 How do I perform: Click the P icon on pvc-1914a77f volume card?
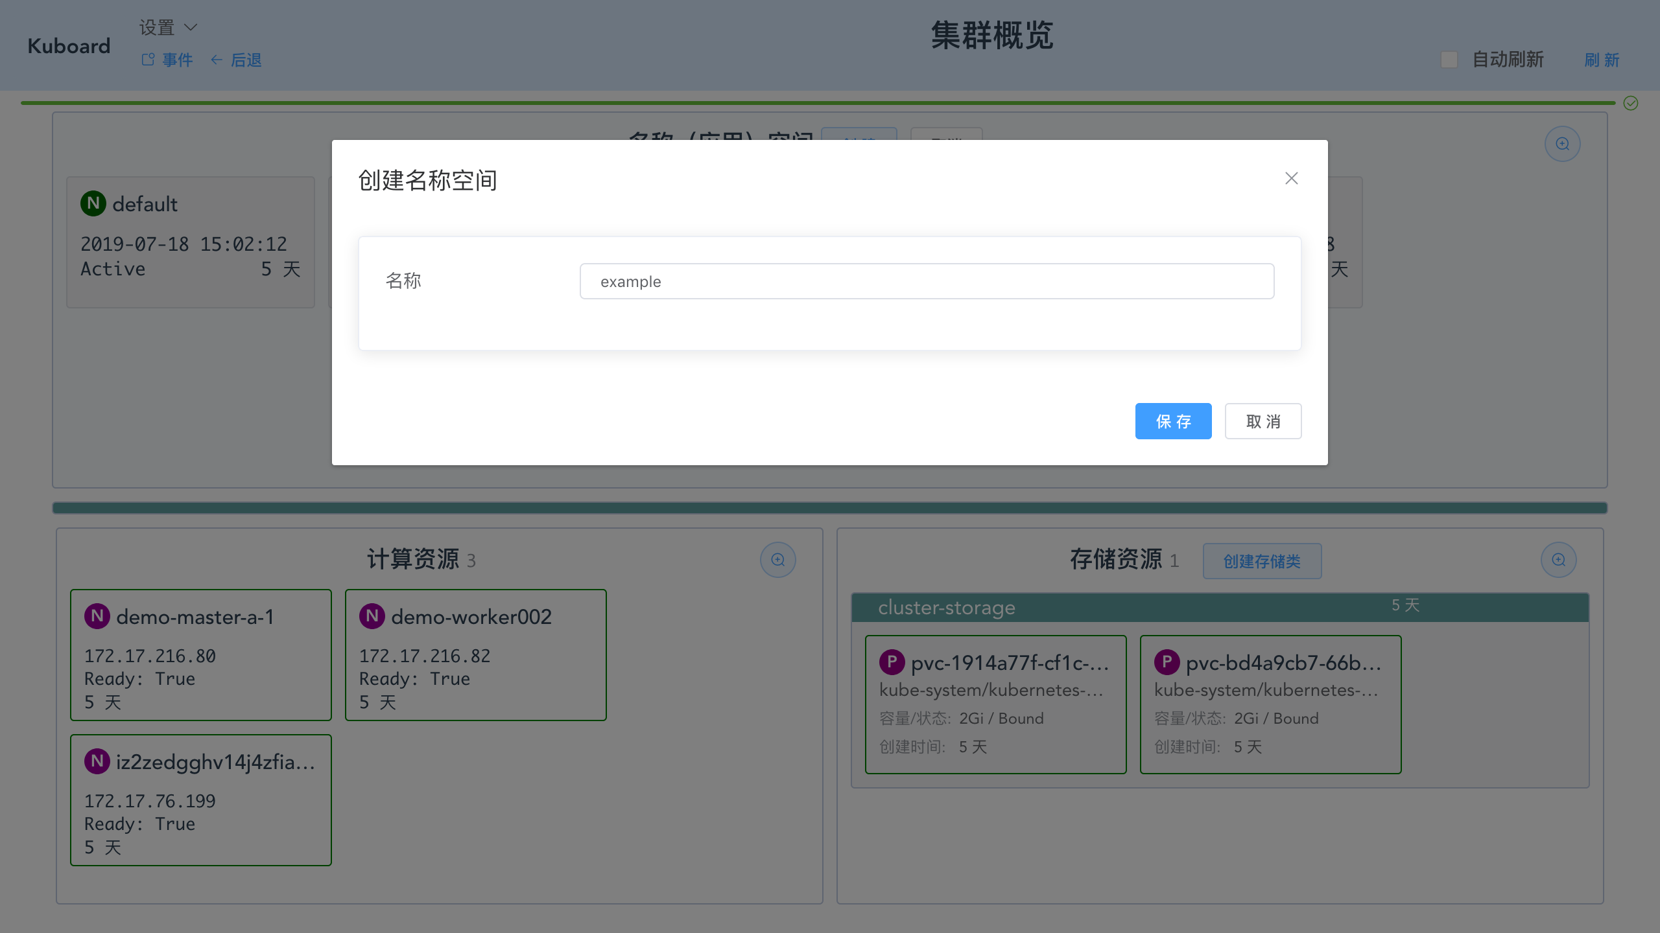(893, 662)
